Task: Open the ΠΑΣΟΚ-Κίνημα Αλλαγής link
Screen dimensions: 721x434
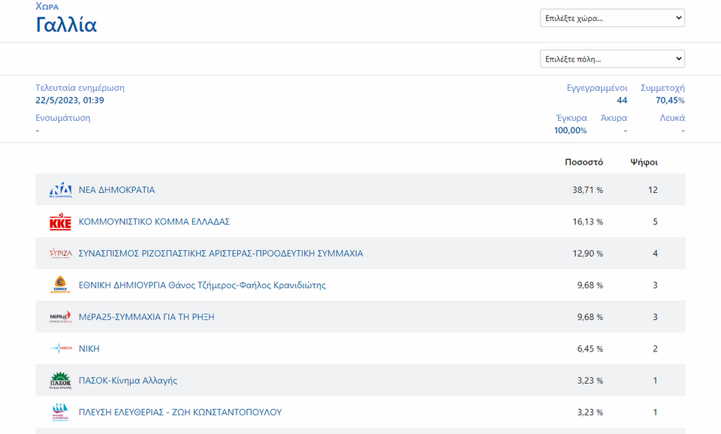Action: coord(128,380)
